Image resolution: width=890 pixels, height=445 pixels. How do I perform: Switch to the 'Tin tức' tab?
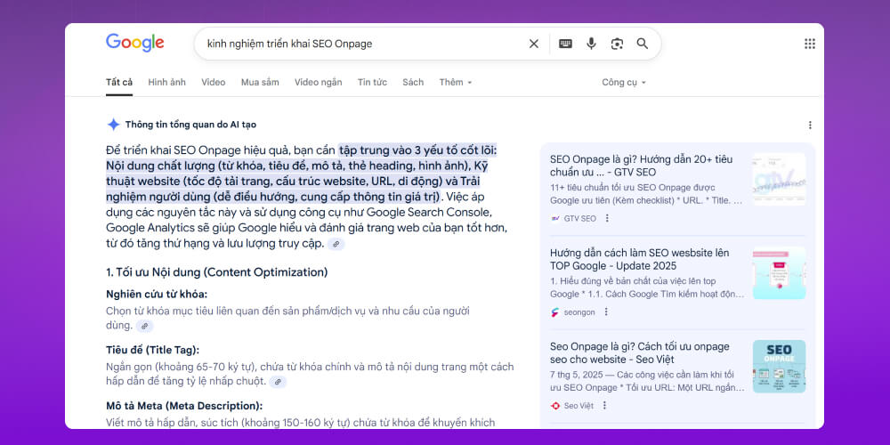(372, 82)
